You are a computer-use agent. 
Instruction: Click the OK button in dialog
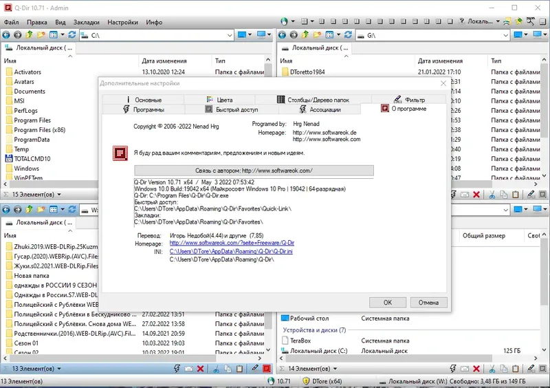coord(388,302)
